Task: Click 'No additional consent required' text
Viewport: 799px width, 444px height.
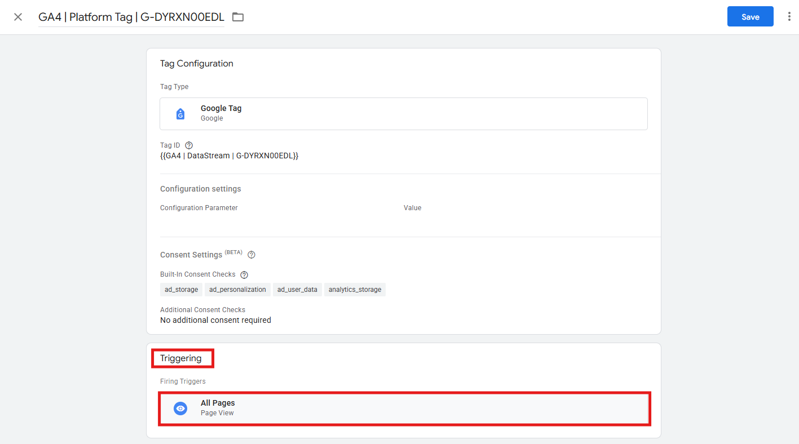Action: pyautogui.click(x=215, y=320)
